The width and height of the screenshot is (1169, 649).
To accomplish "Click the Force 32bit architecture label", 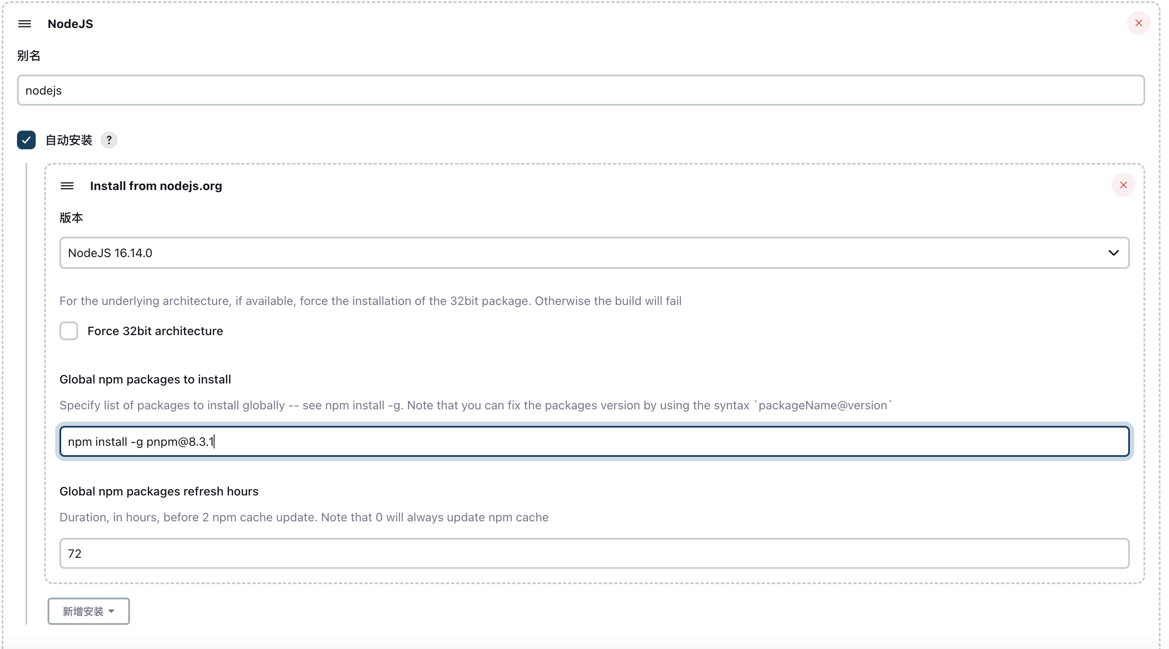I will coord(155,331).
